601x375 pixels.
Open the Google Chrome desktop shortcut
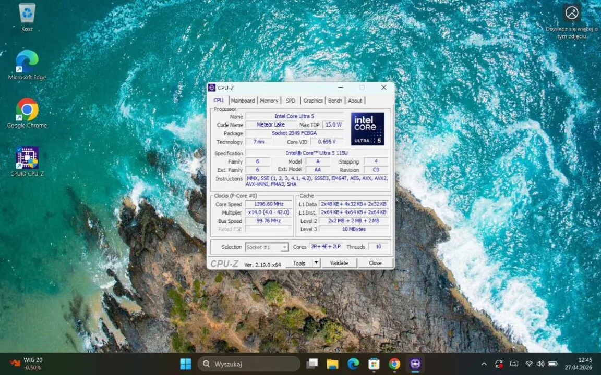pyautogui.click(x=27, y=110)
